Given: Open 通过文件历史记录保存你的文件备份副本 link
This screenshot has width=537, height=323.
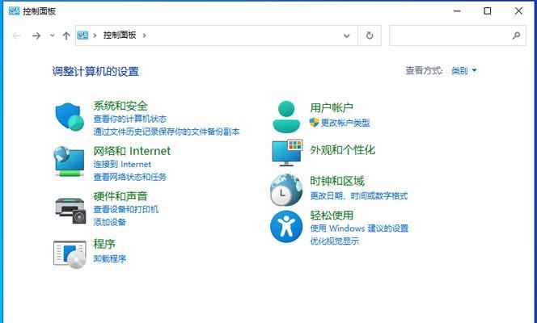Looking at the screenshot, I should point(167,132).
